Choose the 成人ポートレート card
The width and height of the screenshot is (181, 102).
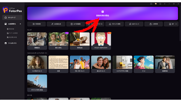101,64
